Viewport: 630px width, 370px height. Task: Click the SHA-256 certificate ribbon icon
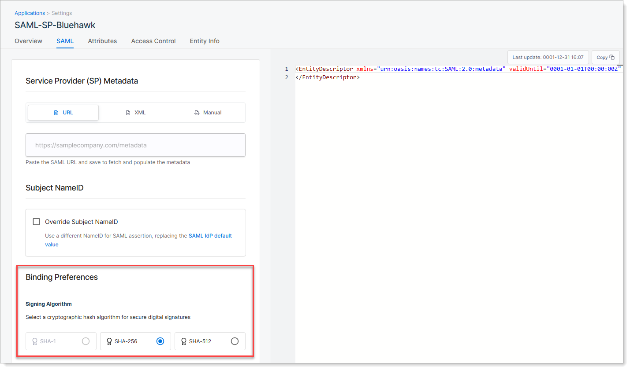[x=109, y=341]
